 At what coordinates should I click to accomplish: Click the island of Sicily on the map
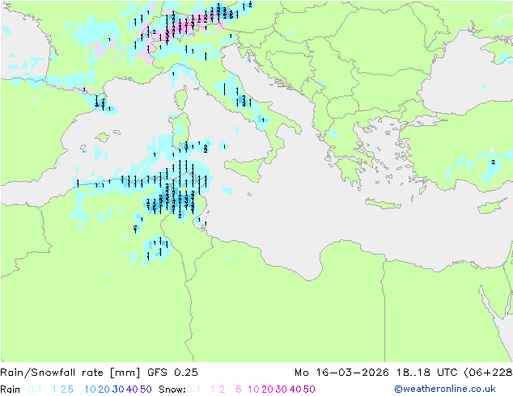pyautogui.click(x=246, y=169)
